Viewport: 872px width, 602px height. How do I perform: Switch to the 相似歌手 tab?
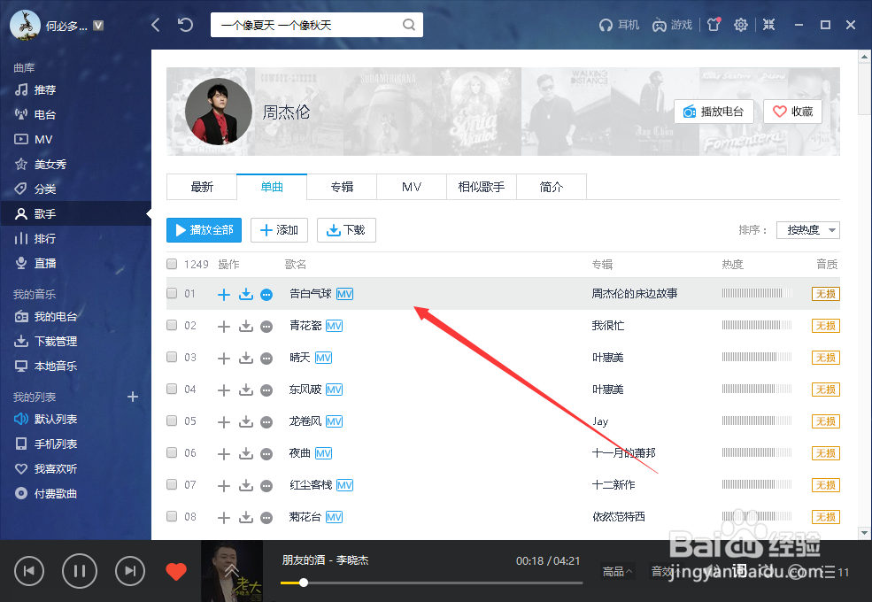coord(481,187)
